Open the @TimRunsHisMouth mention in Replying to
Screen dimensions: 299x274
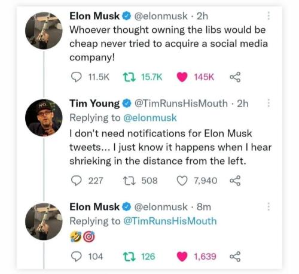click(170, 221)
